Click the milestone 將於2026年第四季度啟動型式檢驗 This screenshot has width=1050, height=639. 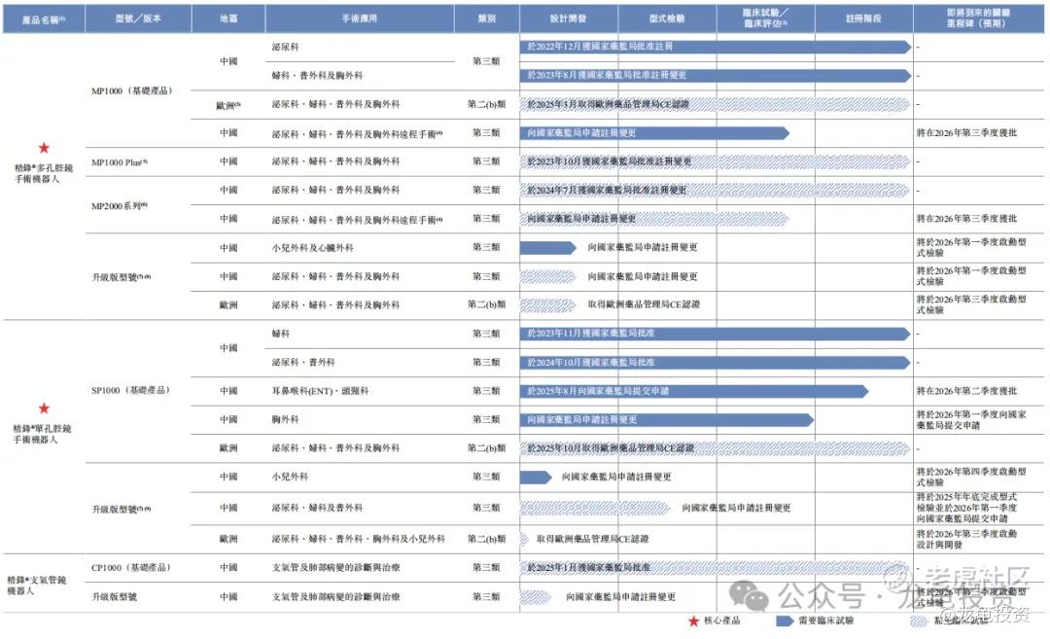point(971,477)
